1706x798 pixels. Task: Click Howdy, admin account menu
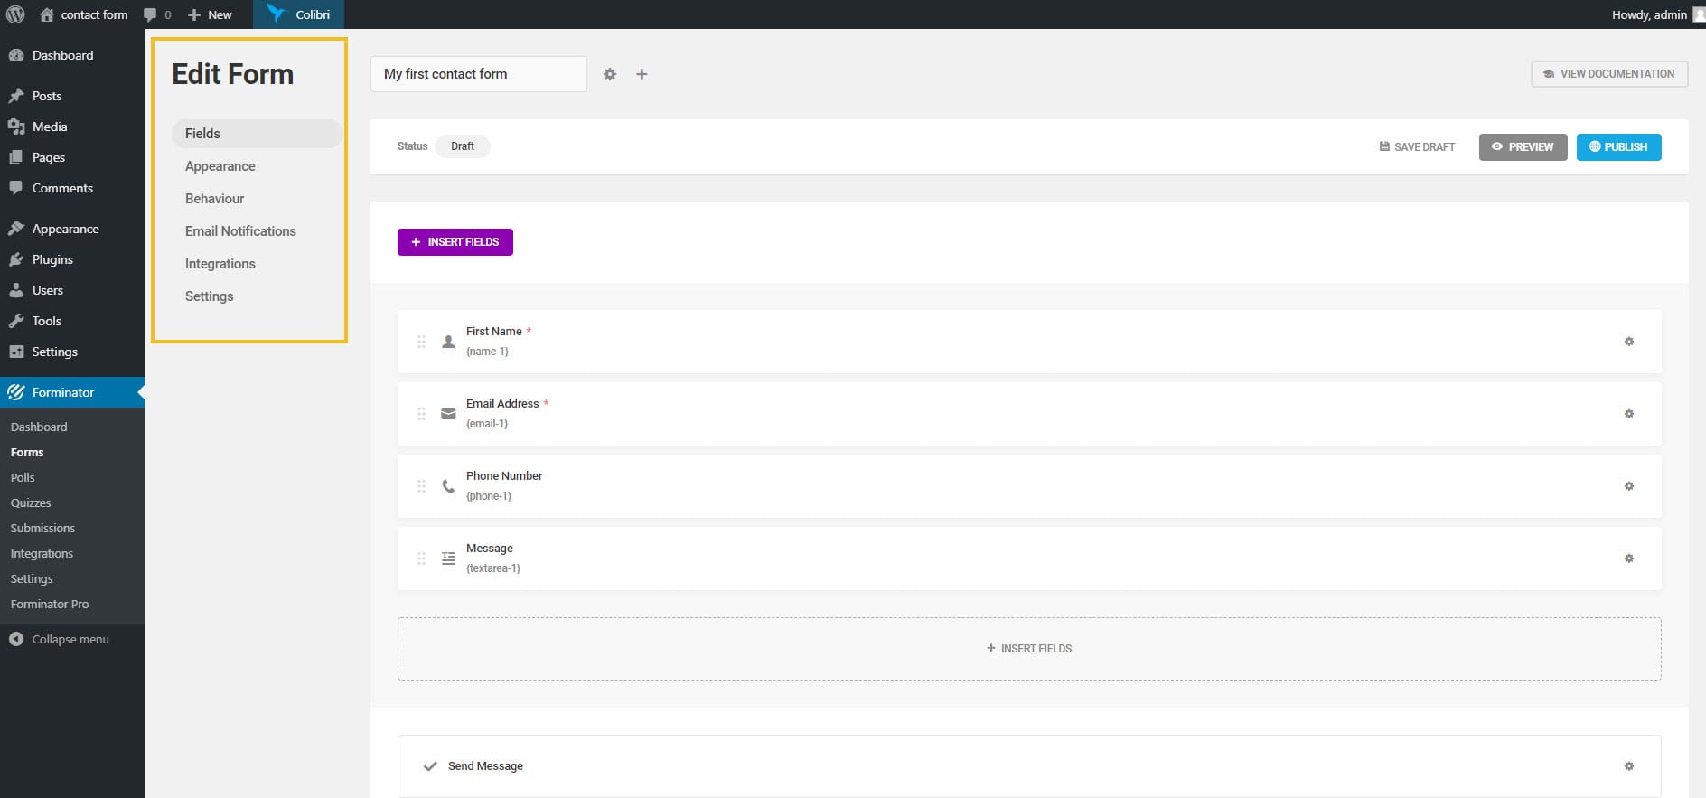[1657, 14]
